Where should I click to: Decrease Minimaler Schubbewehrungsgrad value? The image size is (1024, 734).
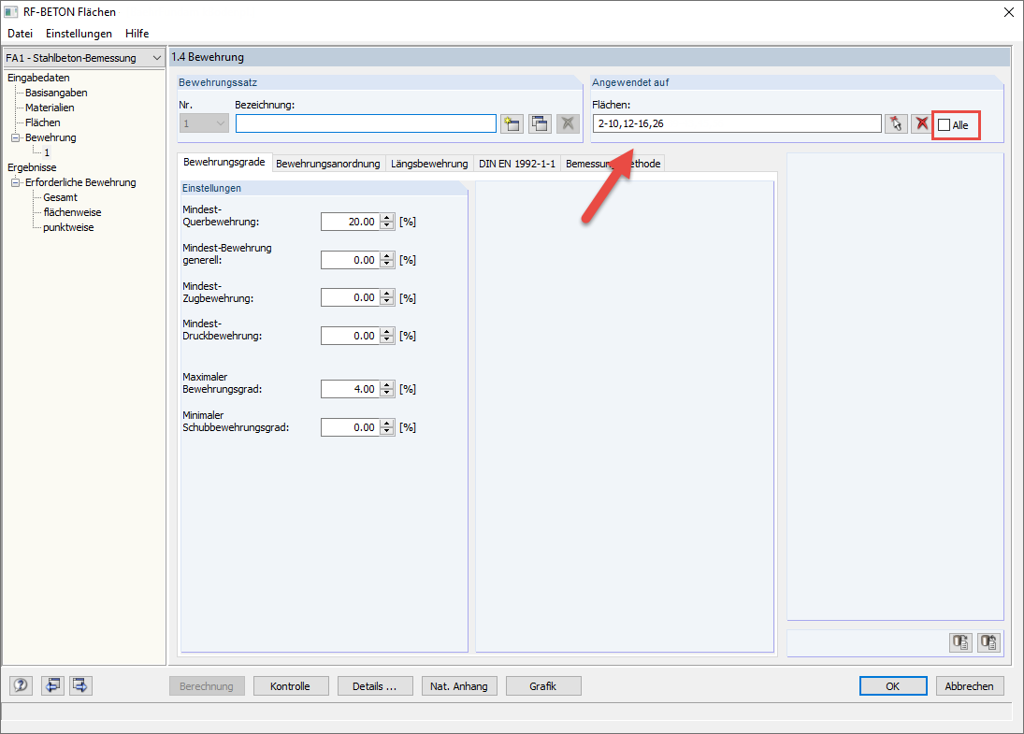point(387,432)
